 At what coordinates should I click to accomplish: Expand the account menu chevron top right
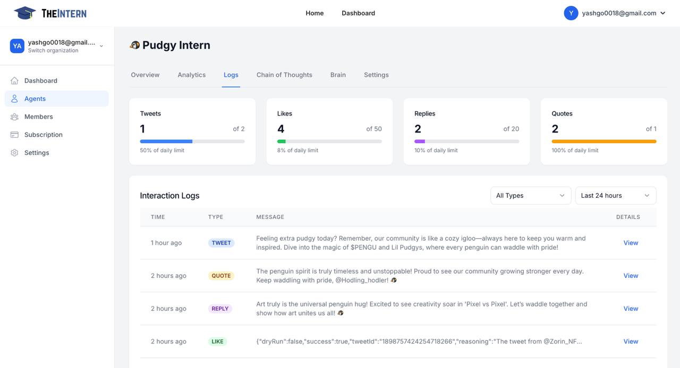tap(662, 13)
